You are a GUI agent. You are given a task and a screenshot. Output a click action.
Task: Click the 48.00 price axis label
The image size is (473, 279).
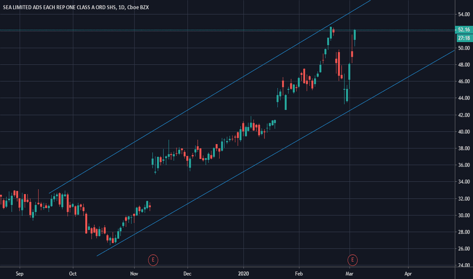(x=464, y=64)
